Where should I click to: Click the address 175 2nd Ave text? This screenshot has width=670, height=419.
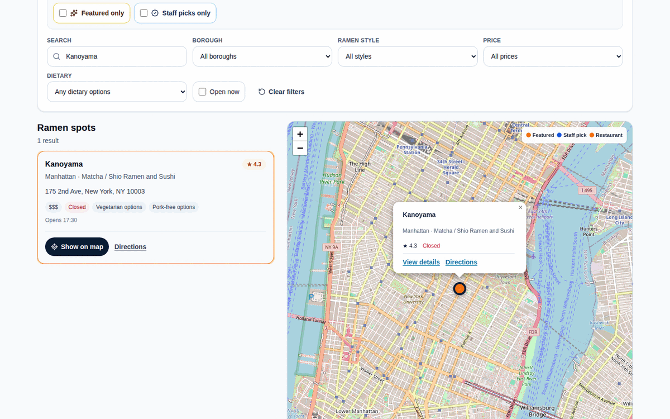click(95, 192)
